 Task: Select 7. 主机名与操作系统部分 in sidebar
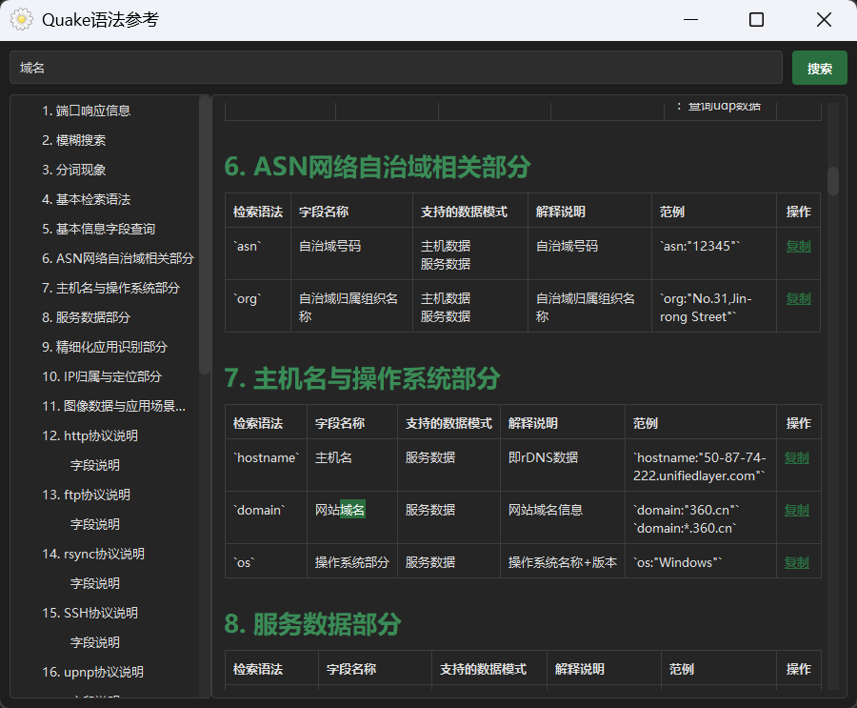click(111, 288)
